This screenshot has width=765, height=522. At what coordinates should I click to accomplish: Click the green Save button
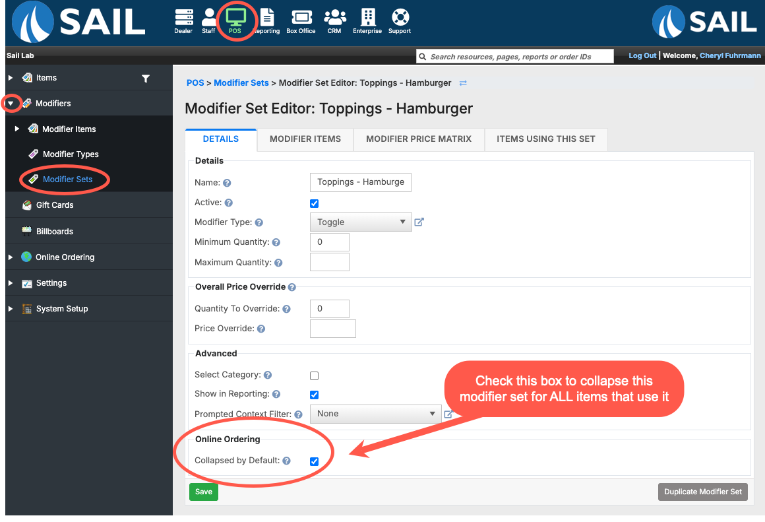point(203,492)
